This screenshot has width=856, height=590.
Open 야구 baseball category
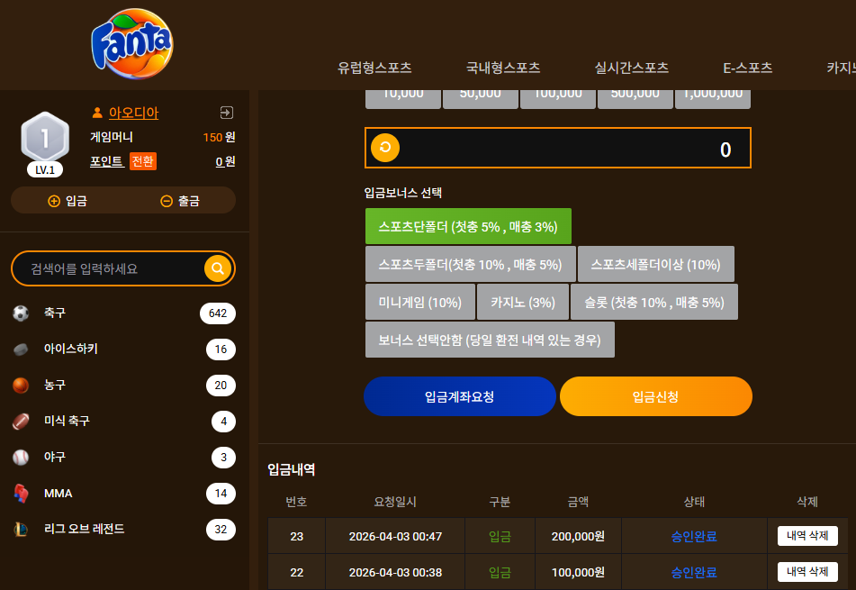click(x=123, y=458)
